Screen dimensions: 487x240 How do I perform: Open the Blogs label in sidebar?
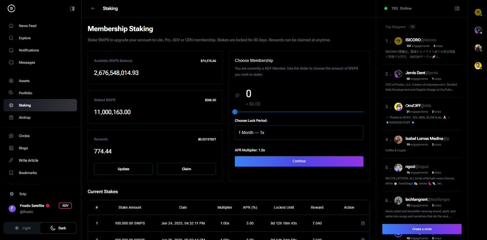(23, 148)
